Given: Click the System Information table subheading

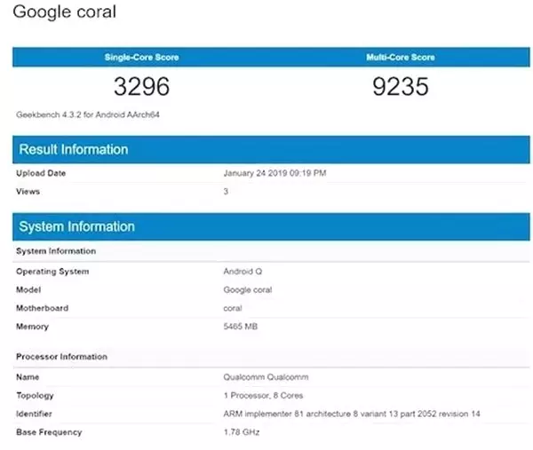Looking at the screenshot, I should (56, 251).
